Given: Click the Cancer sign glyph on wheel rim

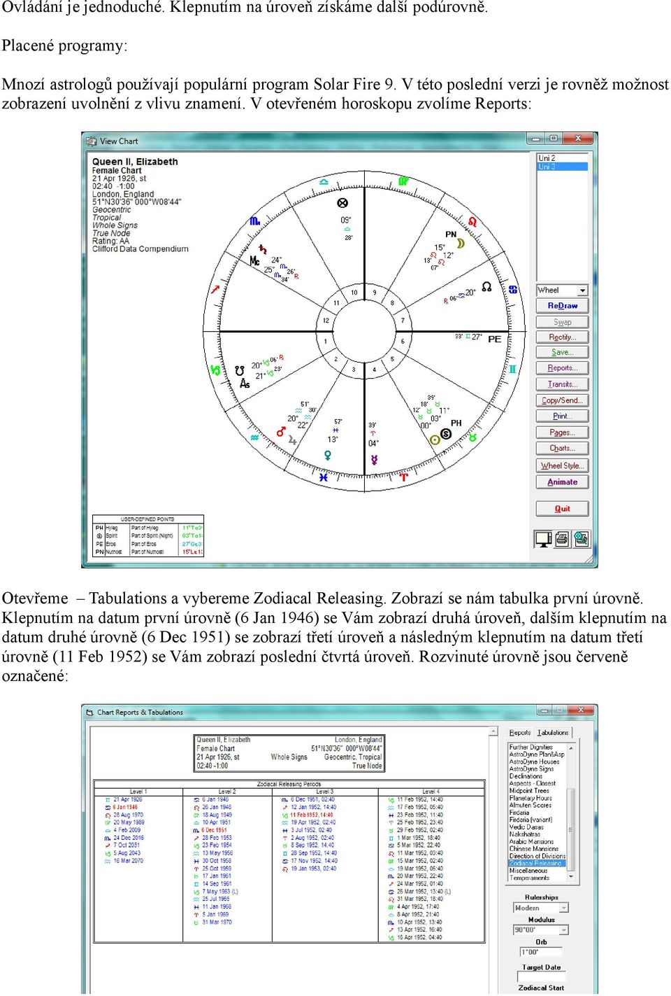Looking at the screenshot, I should tap(513, 289).
